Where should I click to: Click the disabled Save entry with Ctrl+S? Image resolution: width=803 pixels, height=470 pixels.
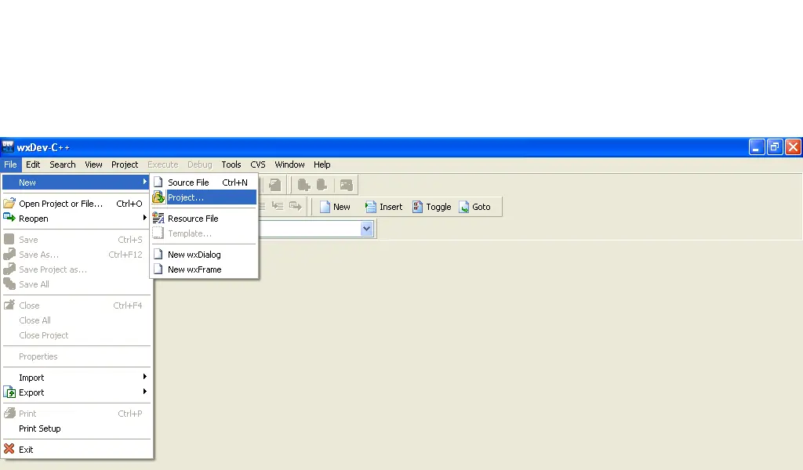point(77,240)
